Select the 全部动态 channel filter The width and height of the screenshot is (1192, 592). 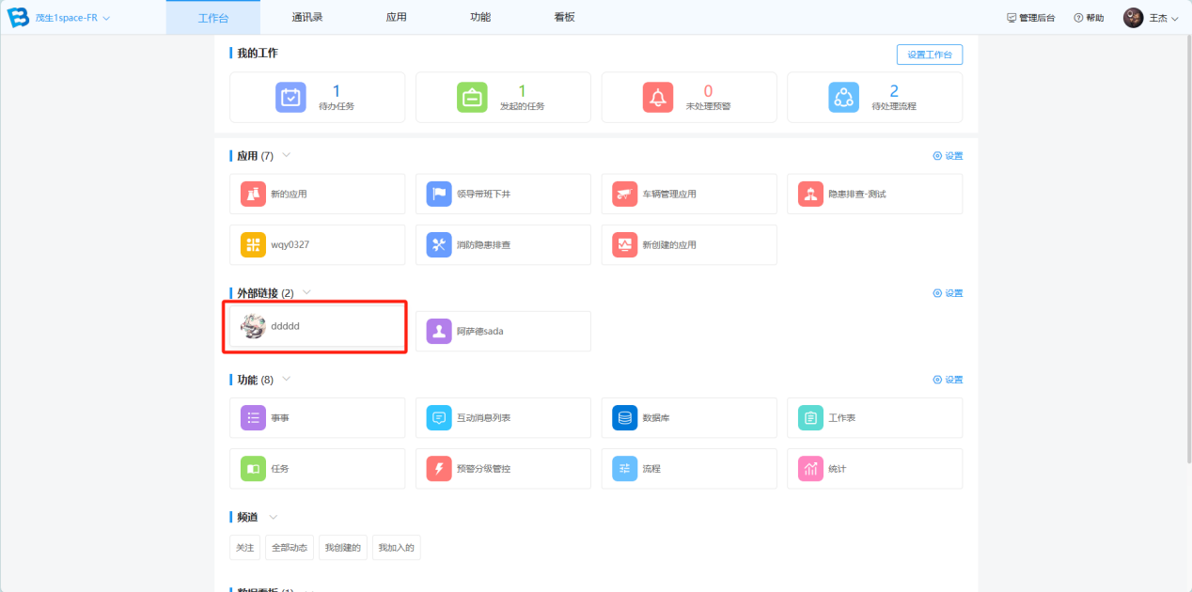(289, 547)
